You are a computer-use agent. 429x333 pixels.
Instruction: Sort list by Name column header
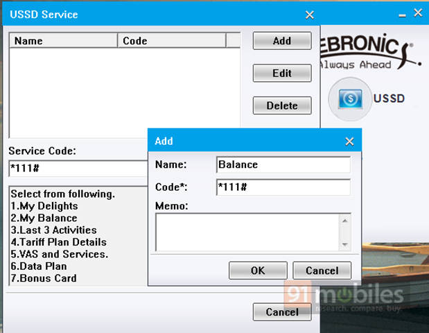pyautogui.click(x=62, y=41)
